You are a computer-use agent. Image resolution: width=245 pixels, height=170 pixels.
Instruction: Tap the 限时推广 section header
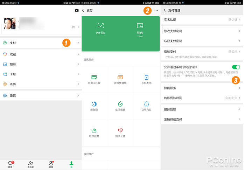[x=89, y=154]
